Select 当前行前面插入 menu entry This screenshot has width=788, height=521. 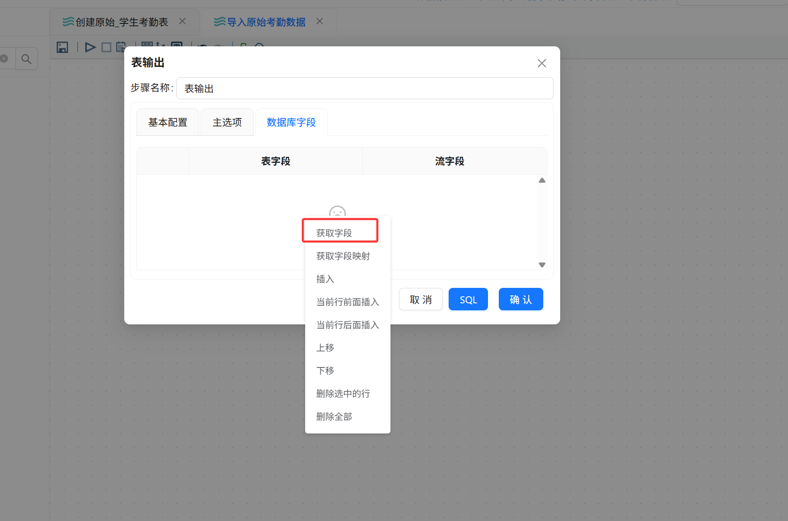[x=347, y=302]
